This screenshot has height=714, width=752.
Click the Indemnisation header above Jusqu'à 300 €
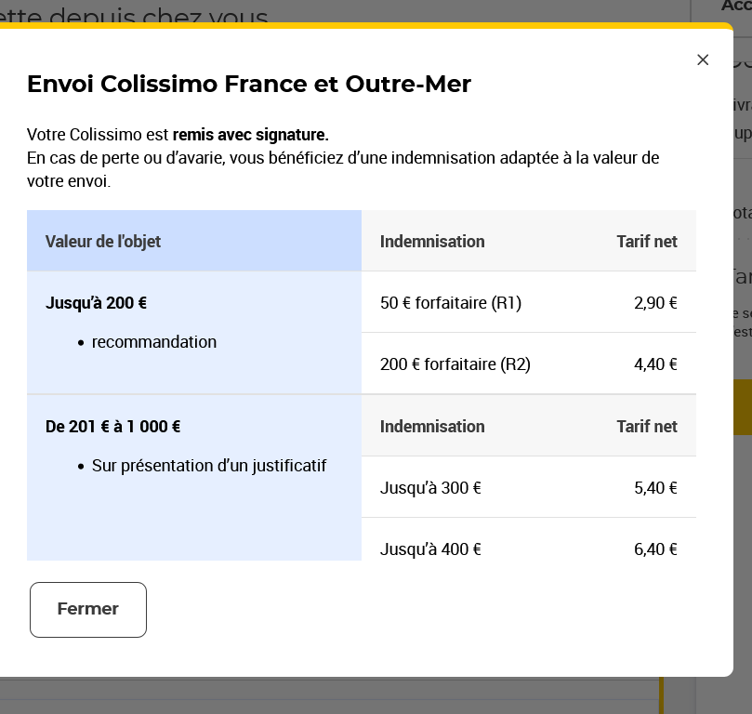click(x=432, y=427)
